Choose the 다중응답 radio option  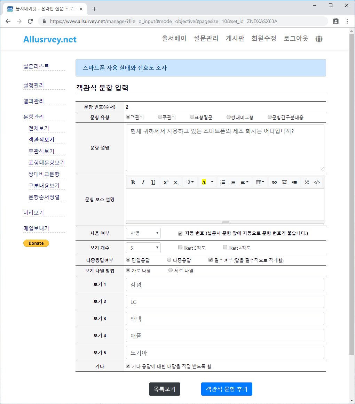click(x=169, y=260)
